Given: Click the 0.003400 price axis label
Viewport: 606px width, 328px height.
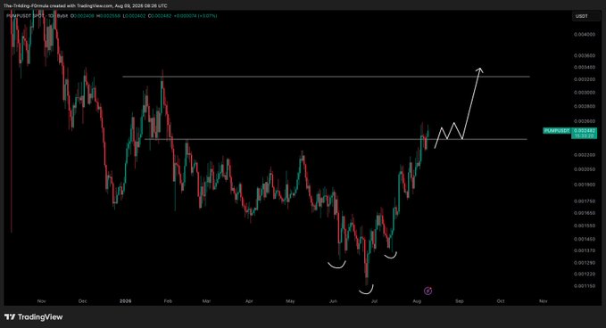Looking at the screenshot, I should click(585, 68).
